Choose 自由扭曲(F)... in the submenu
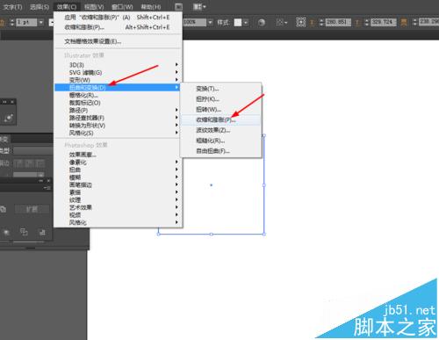The width and height of the screenshot is (439, 340). (220, 151)
